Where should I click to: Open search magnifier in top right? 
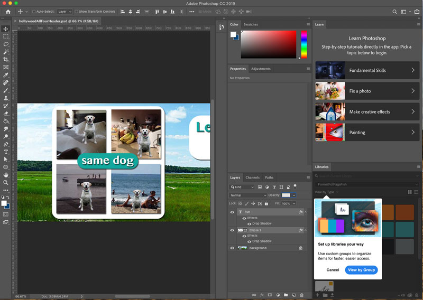394,12
